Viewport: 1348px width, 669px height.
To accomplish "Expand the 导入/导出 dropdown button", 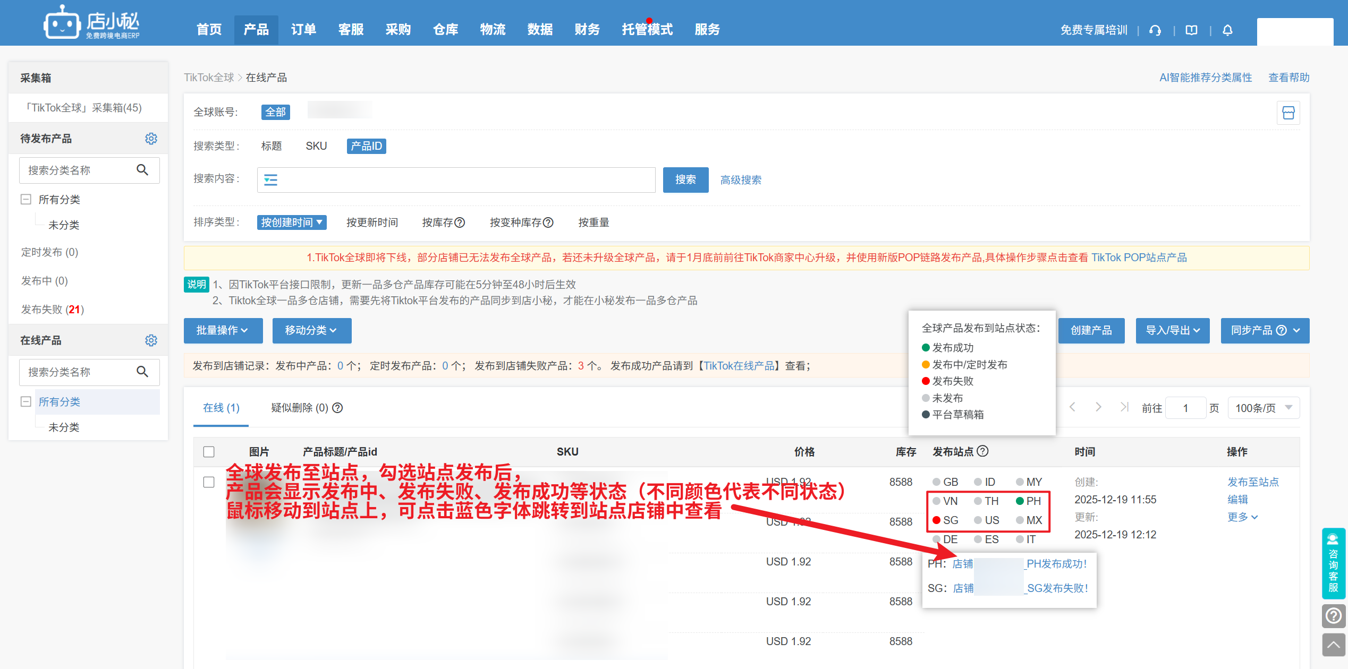I will (x=1172, y=331).
